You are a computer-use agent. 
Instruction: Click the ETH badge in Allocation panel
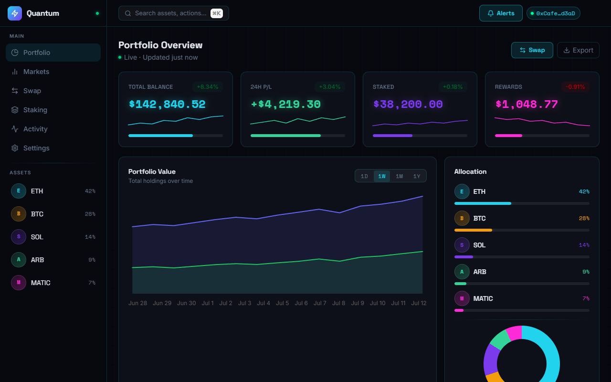[462, 191]
